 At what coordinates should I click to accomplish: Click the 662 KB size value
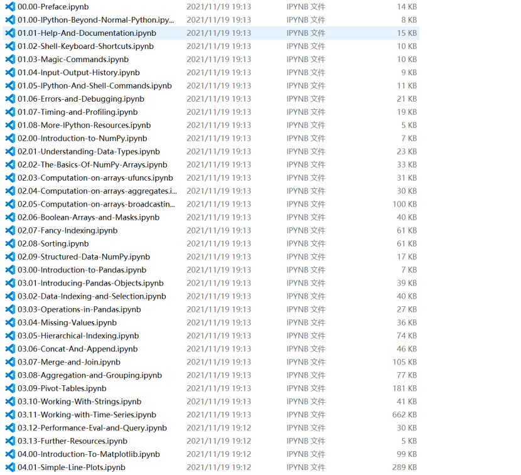pyautogui.click(x=404, y=415)
